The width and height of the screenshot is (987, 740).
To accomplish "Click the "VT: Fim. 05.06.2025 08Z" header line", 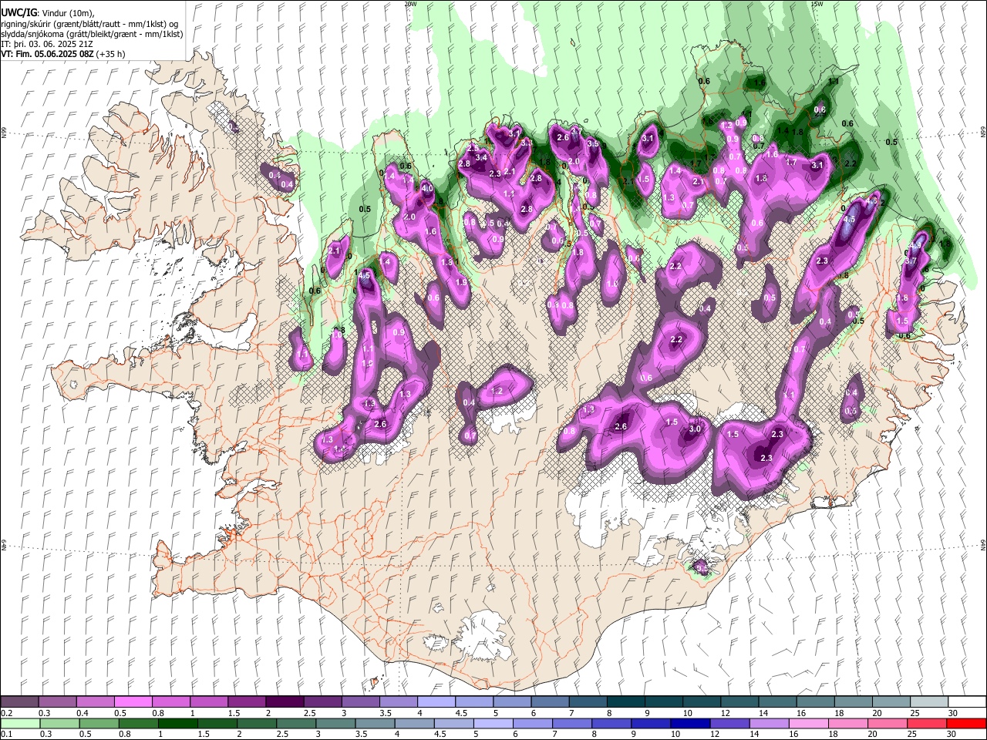I will click(48, 54).
